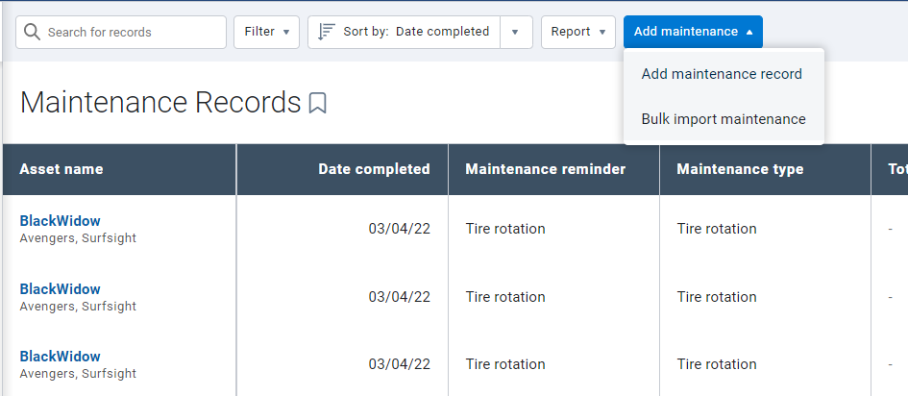The height and width of the screenshot is (396, 908).
Task: Select the first row's Tire rotation reminder
Action: (505, 229)
